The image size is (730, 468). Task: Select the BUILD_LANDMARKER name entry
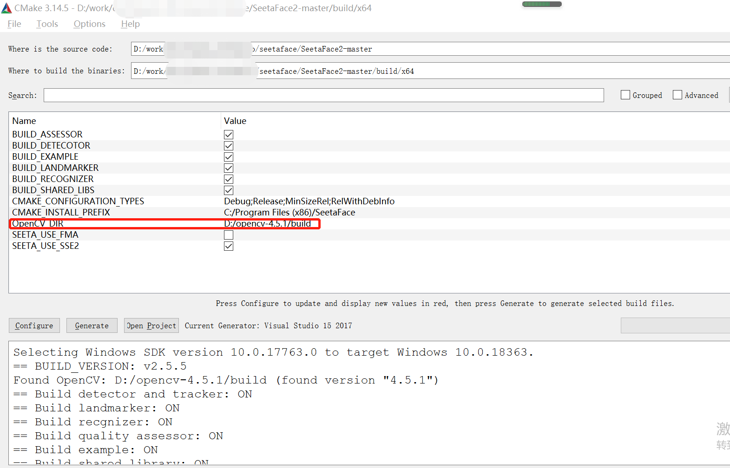pos(55,168)
